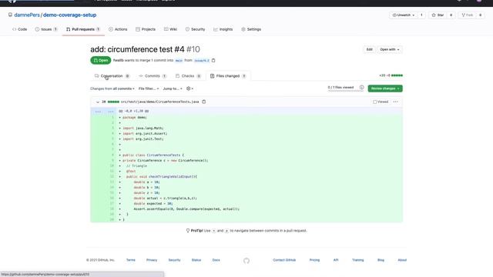The image size is (493, 277).
Task: Click the files viewed info icon
Action: click(361, 88)
